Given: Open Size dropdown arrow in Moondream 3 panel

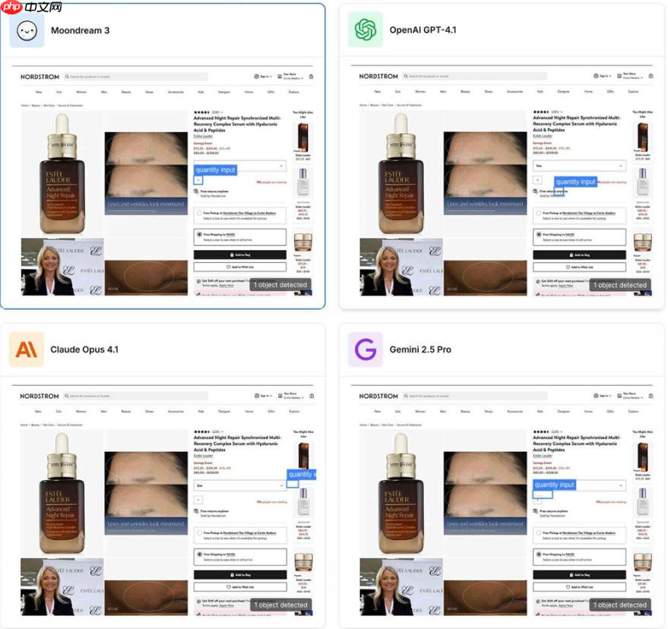Looking at the screenshot, I should click(281, 166).
